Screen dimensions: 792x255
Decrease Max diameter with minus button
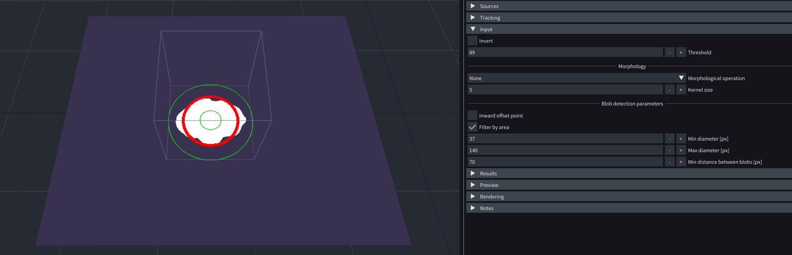670,150
